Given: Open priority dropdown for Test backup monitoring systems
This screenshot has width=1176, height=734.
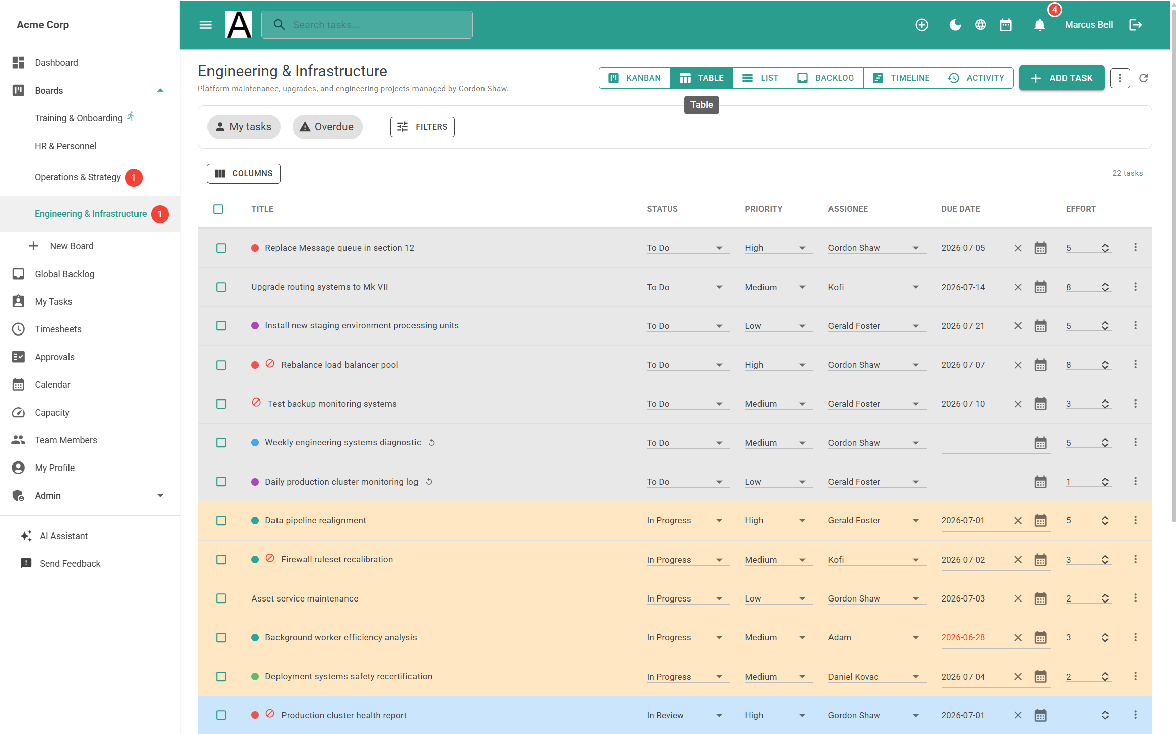Looking at the screenshot, I should pos(778,404).
